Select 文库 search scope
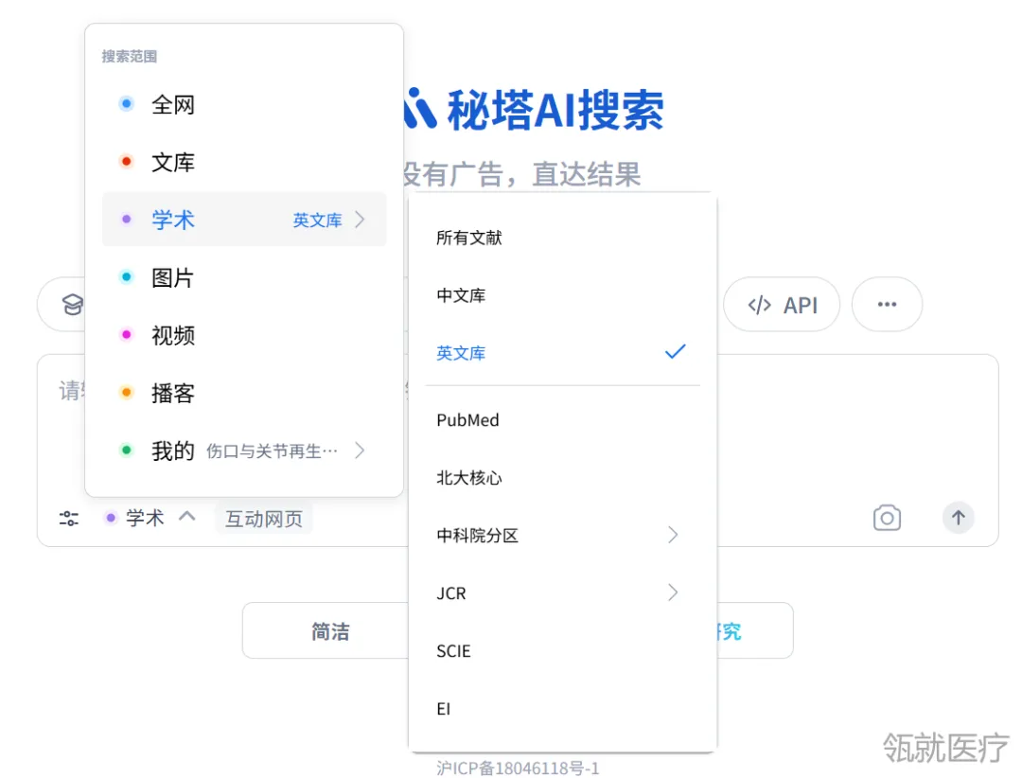This screenshot has width=1022, height=778. point(244,162)
